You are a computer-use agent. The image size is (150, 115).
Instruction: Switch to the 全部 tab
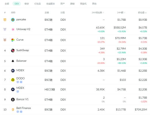(7, 4)
